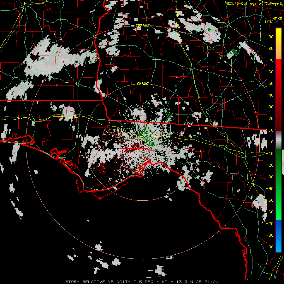Click the 0 value on velocity scale
This screenshot has height=284, width=284.
click(272, 142)
